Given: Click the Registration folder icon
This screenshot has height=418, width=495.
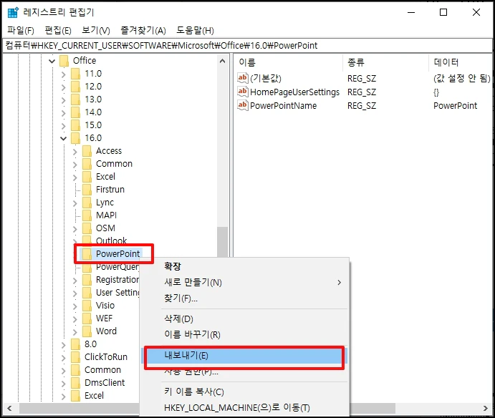Looking at the screenshot, I should click(x=87, y=280).
